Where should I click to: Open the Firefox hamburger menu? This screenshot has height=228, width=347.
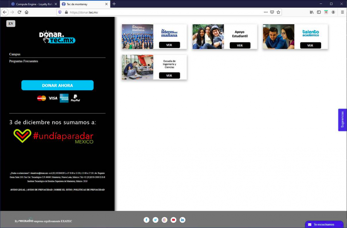click(x=342, y=12)
